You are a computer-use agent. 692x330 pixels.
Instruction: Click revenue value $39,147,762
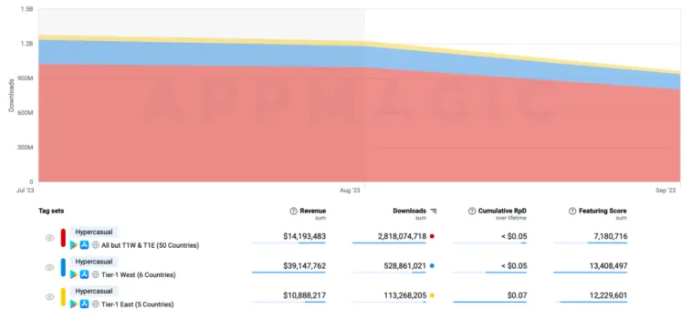click(305, 266)
